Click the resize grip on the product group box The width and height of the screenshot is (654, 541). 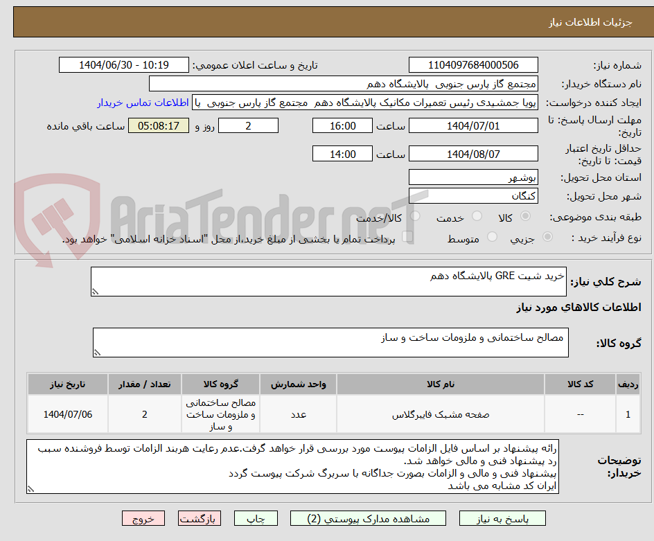click(96, 351)
